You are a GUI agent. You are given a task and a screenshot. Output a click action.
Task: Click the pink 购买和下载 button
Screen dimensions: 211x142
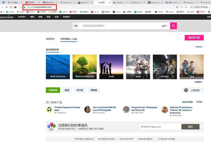(x=194, y=38)
